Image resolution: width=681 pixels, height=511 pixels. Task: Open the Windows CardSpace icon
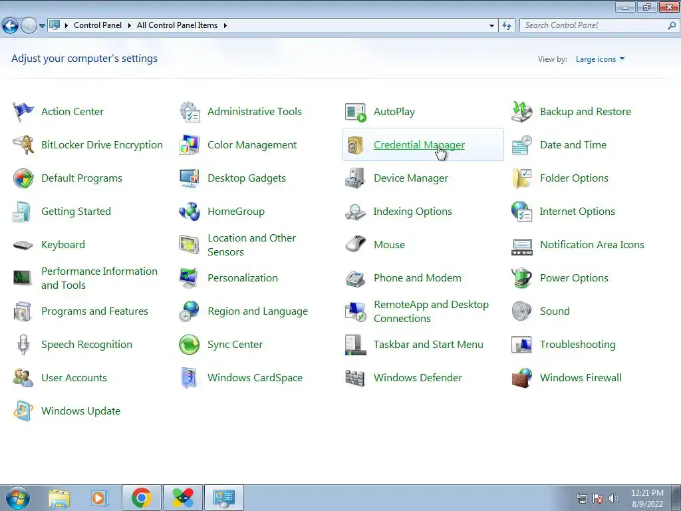[190, 378]
